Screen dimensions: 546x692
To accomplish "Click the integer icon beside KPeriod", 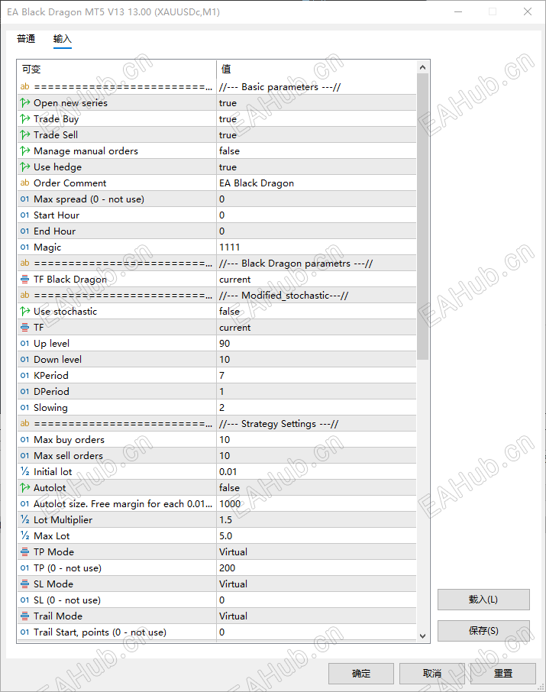I will tap(25, 376).
